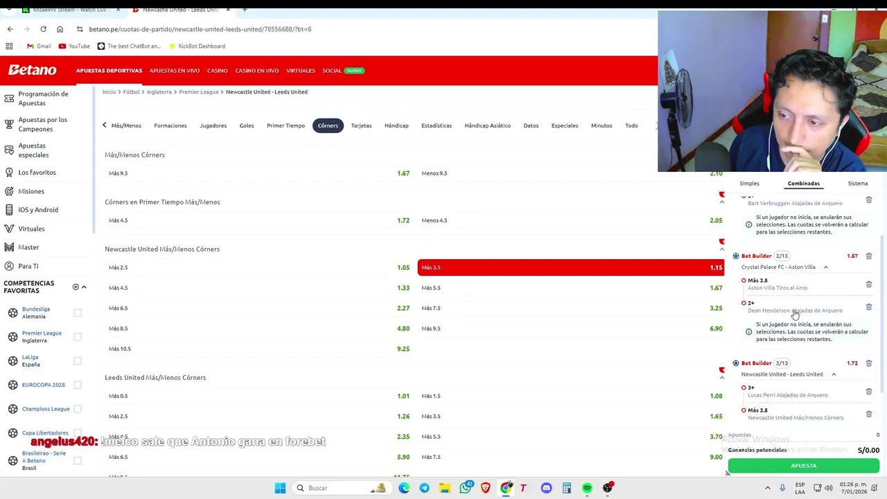887x499 pixels.
Task: Collapse the Competencias Favoritas section
Action: [84, 287]
